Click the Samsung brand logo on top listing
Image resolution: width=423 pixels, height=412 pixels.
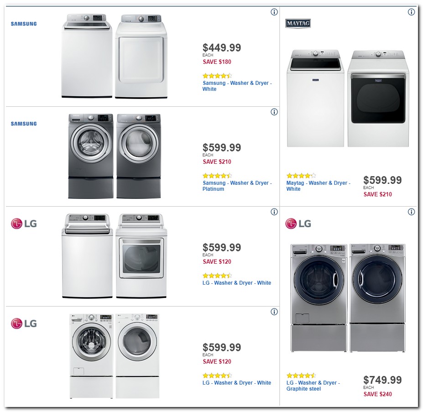coord(23,23)
